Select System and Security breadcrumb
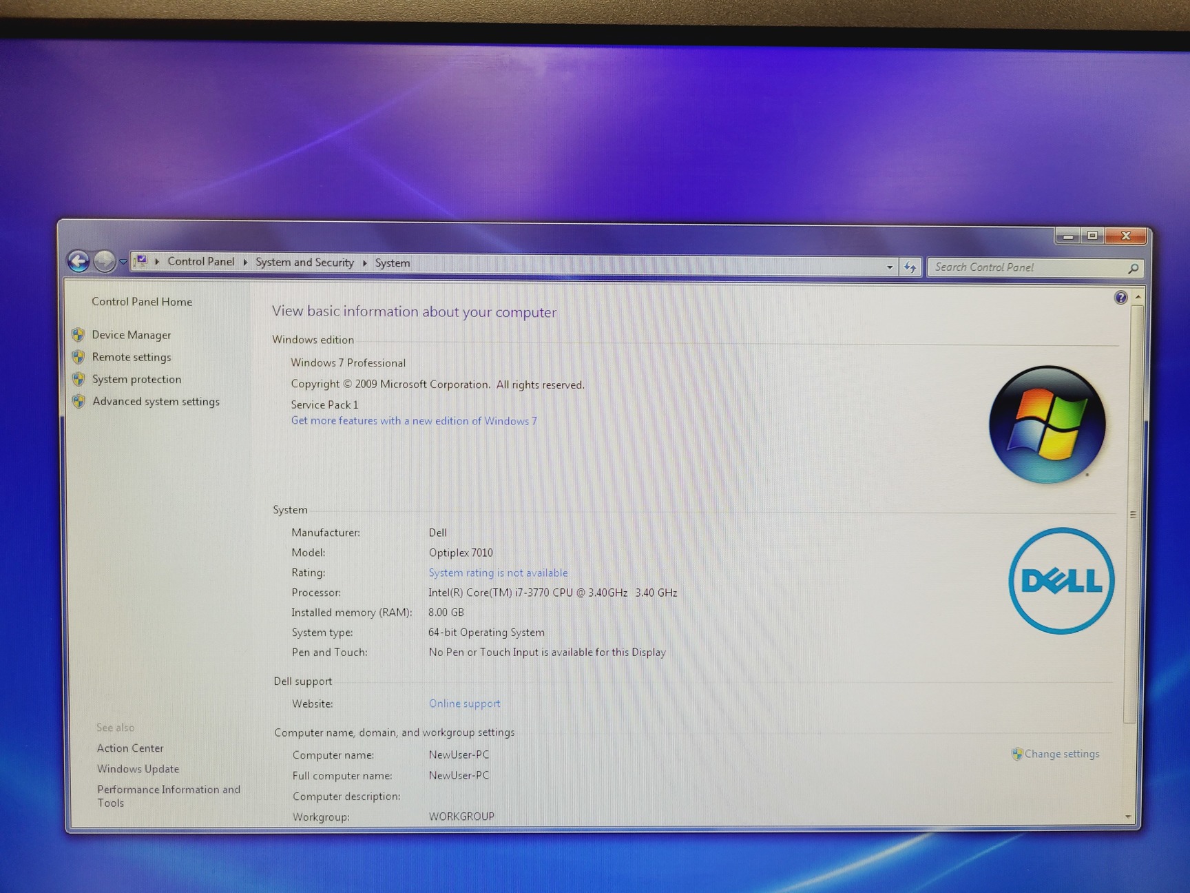Screen dimensions: 1190x893 [304, 263]
